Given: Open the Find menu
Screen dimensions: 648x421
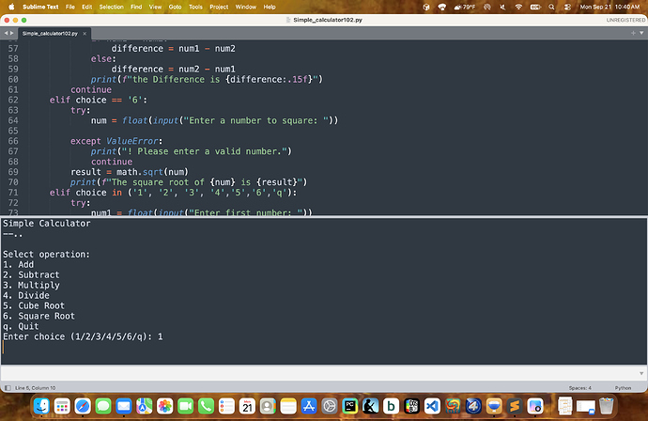Looking at the screenshot, I should 136,7.
